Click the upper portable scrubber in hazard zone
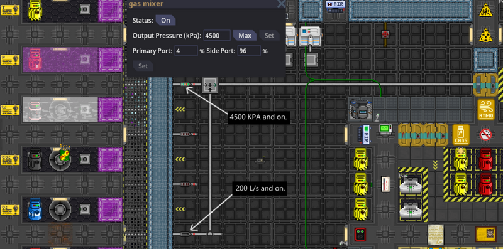Image resolution: width=503 pixels, height=249 pixels. pos(411,184)
